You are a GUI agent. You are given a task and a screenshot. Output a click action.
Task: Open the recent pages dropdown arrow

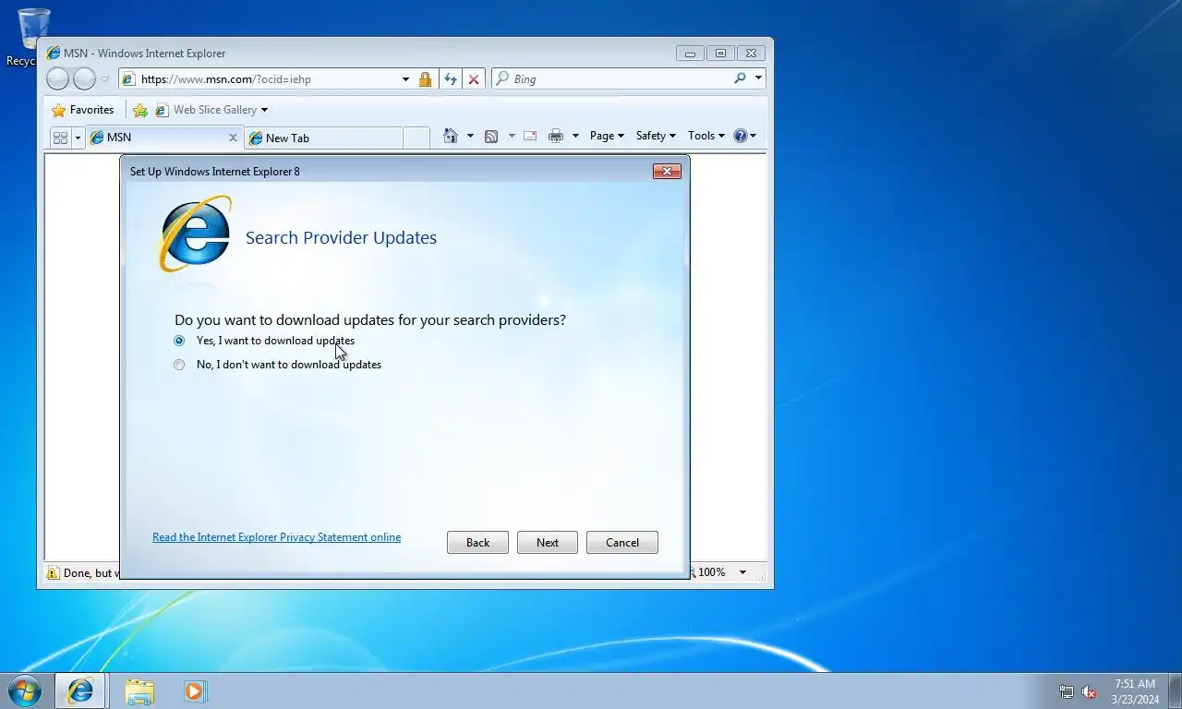pyautogui.click(x=104, y=79)
